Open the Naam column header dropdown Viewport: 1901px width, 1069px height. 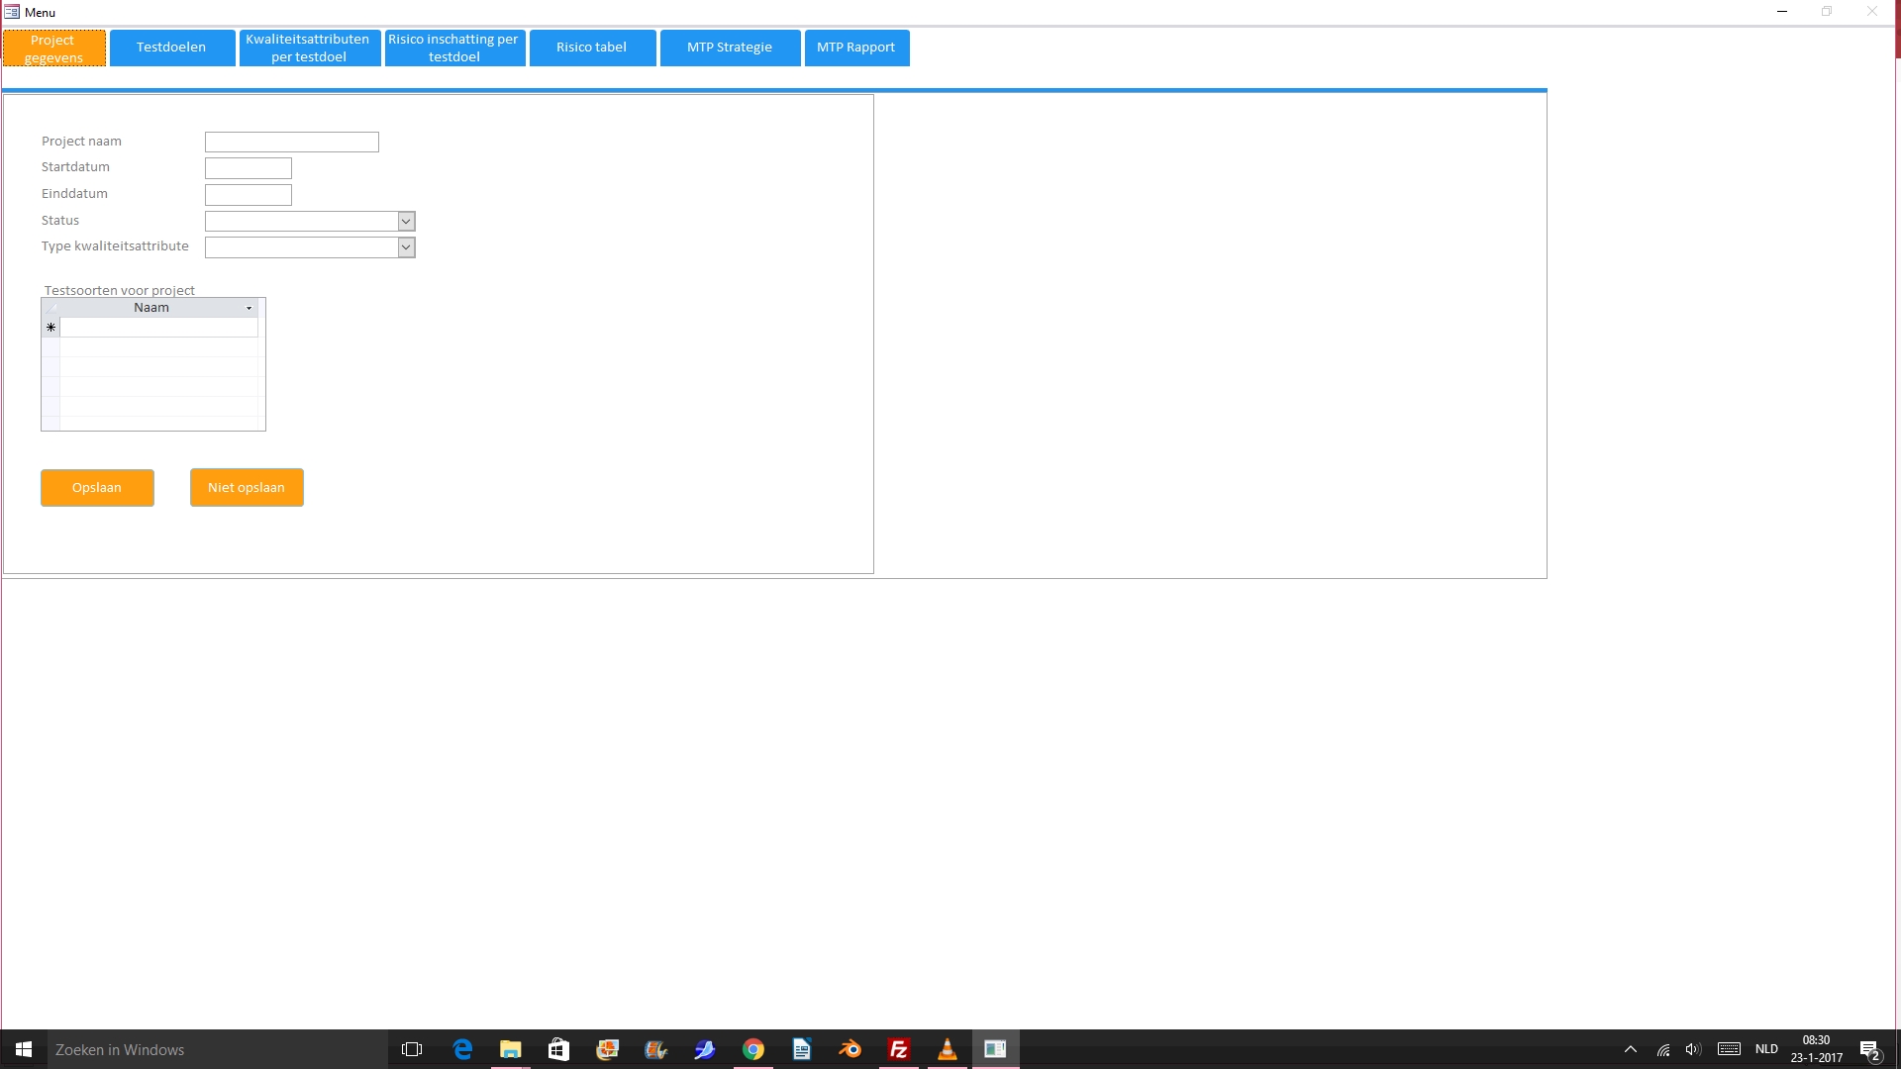tap(250, 308)
